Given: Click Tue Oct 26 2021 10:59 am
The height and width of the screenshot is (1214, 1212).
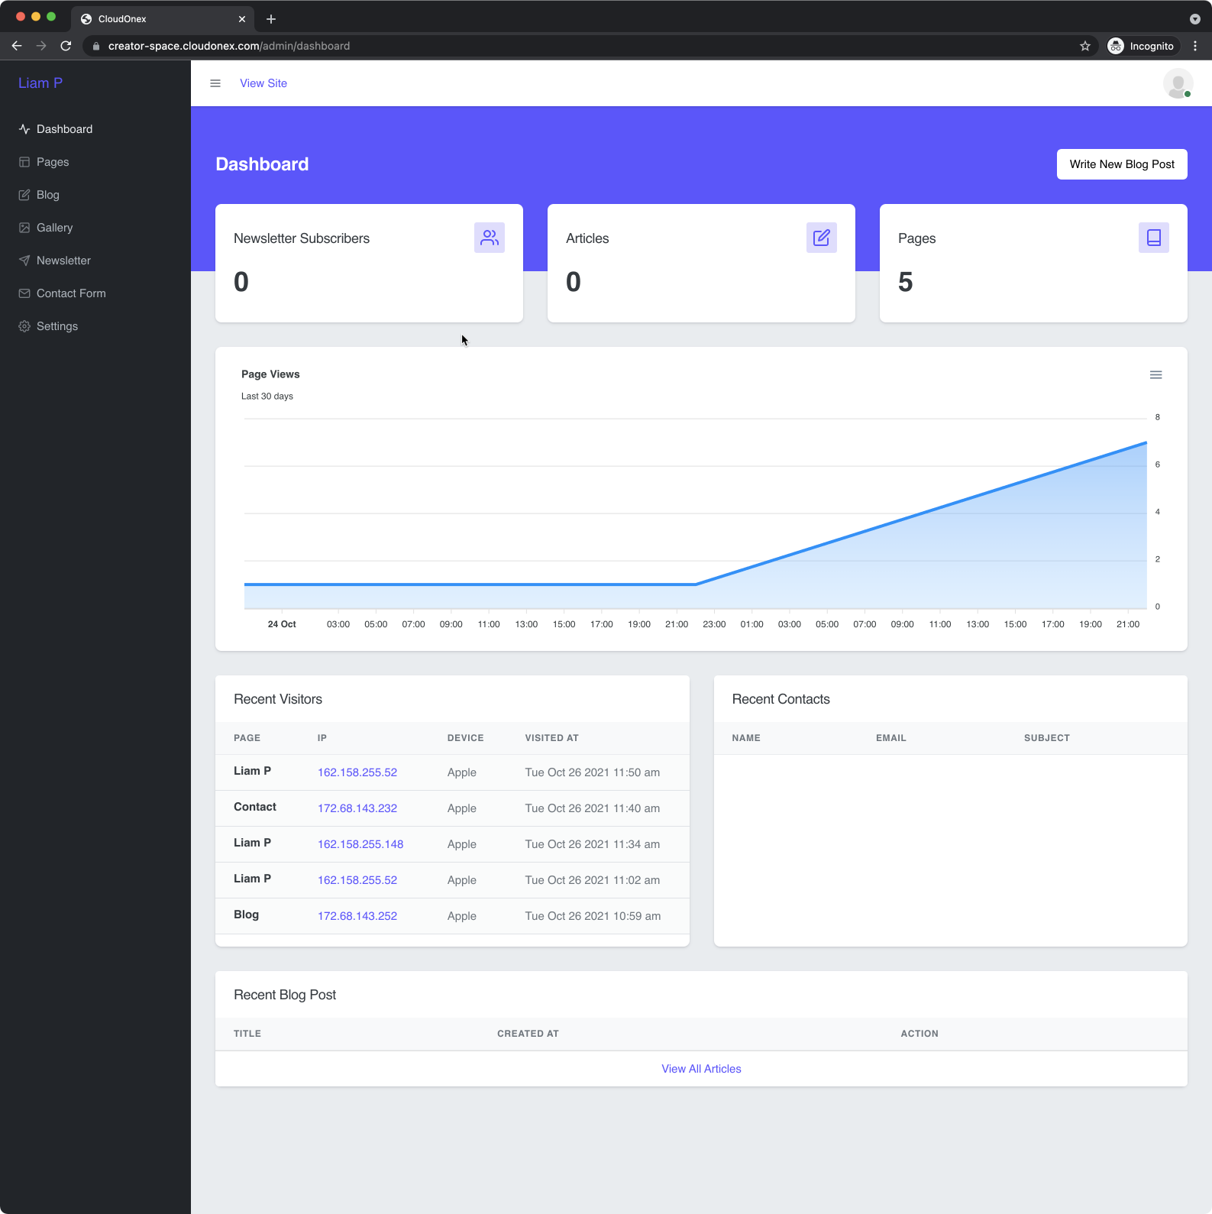Looking at the screenshot, I should (593, 916).
